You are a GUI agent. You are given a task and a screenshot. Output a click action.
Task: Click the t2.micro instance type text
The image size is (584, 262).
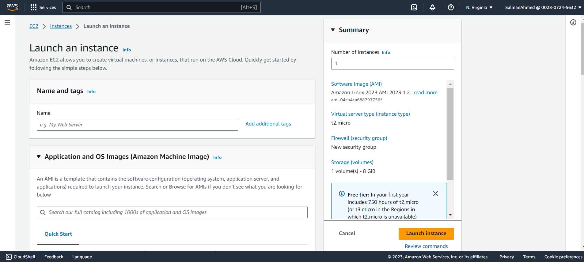[341, 123]
